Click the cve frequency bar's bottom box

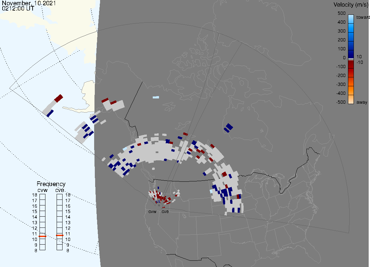coord(60,247)
